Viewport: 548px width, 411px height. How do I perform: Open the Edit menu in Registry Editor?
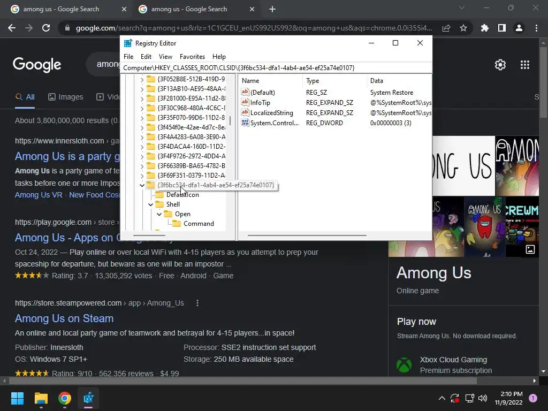(x=146, y=57)
